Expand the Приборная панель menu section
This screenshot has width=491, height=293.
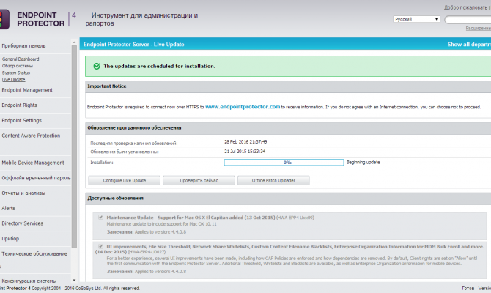(x=23, y=45)
